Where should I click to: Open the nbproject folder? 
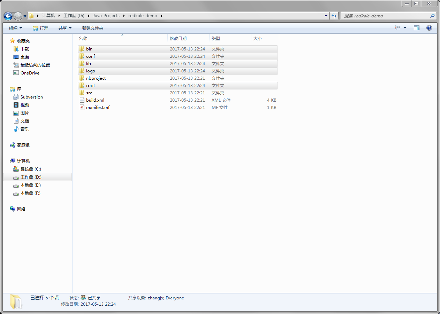tap(96, 78)
